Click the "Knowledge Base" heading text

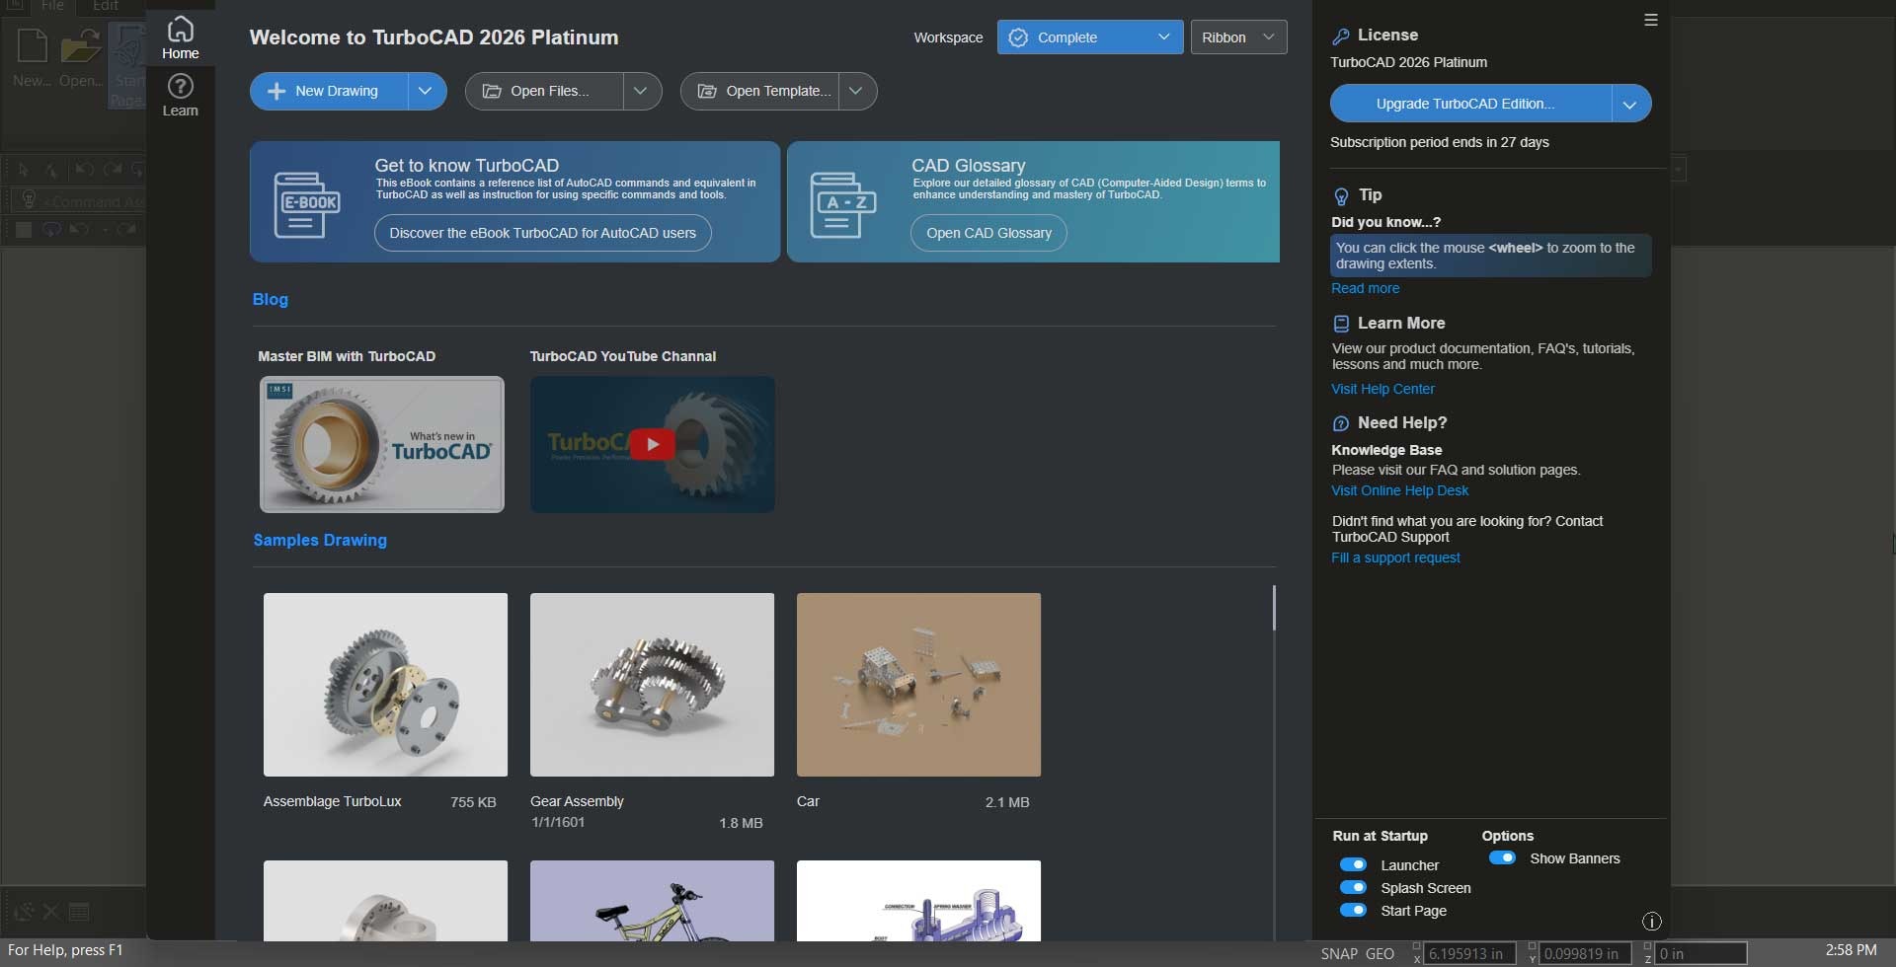coord(1386,450)
